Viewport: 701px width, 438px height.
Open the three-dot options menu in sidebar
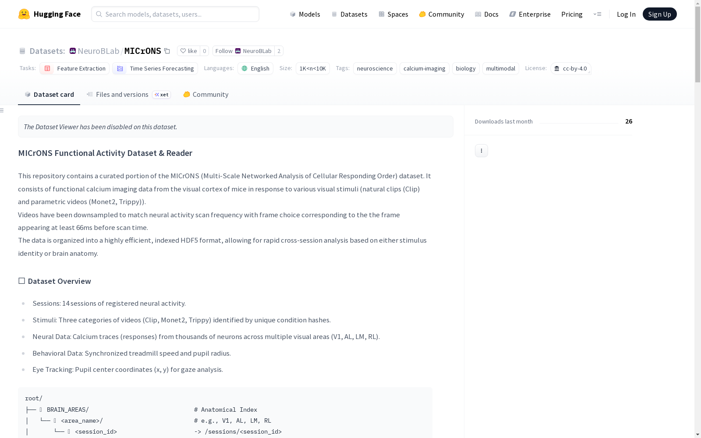pyautogui.click(x=481, y=151)
